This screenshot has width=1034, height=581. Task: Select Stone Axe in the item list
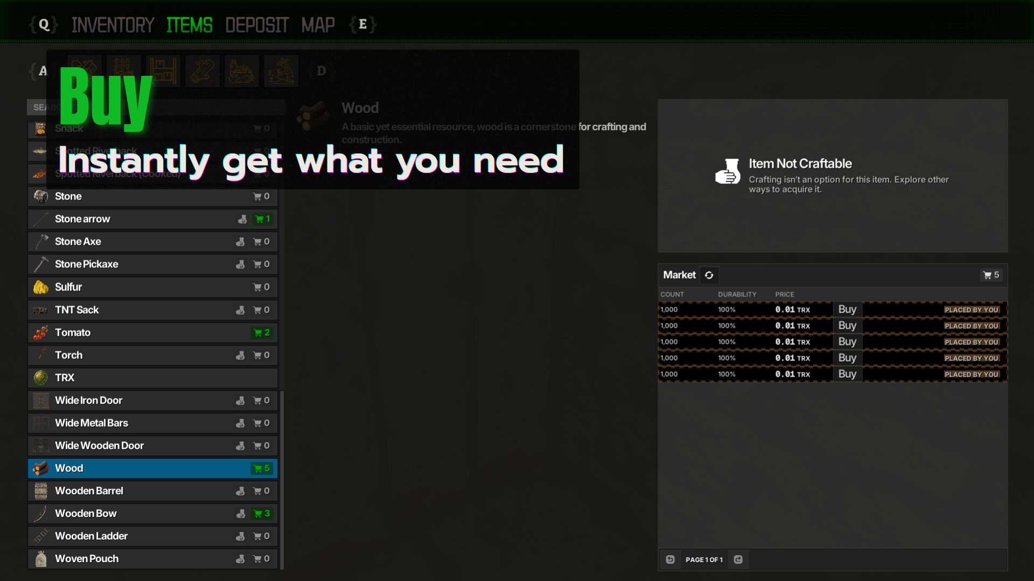153,242
